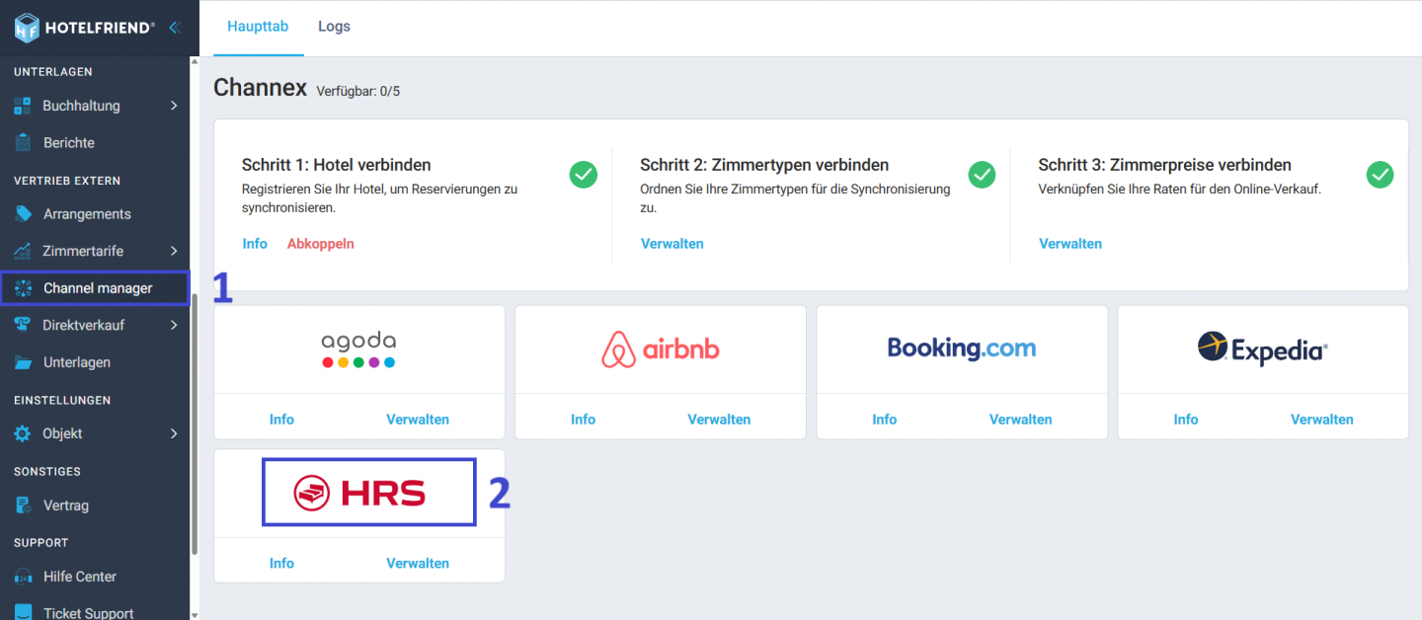
Task: Click Verwalten under Schritt 3
Action: [1070, 244]
